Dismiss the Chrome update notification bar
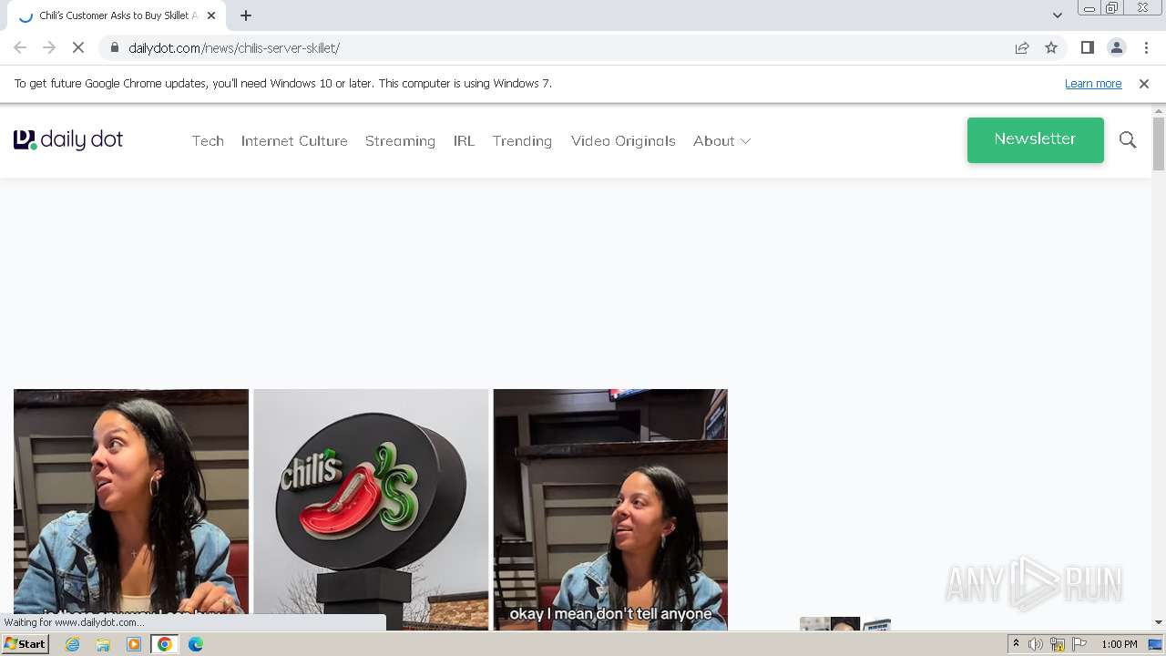Image resolution: width=1166 pixels, height=656 pixels. click(1144, 84)
